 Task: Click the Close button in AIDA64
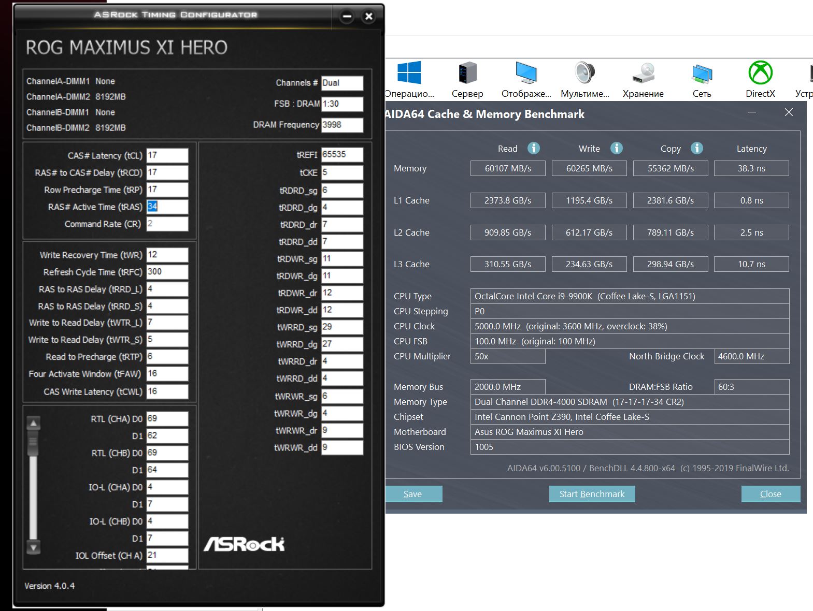pos(771,494)
